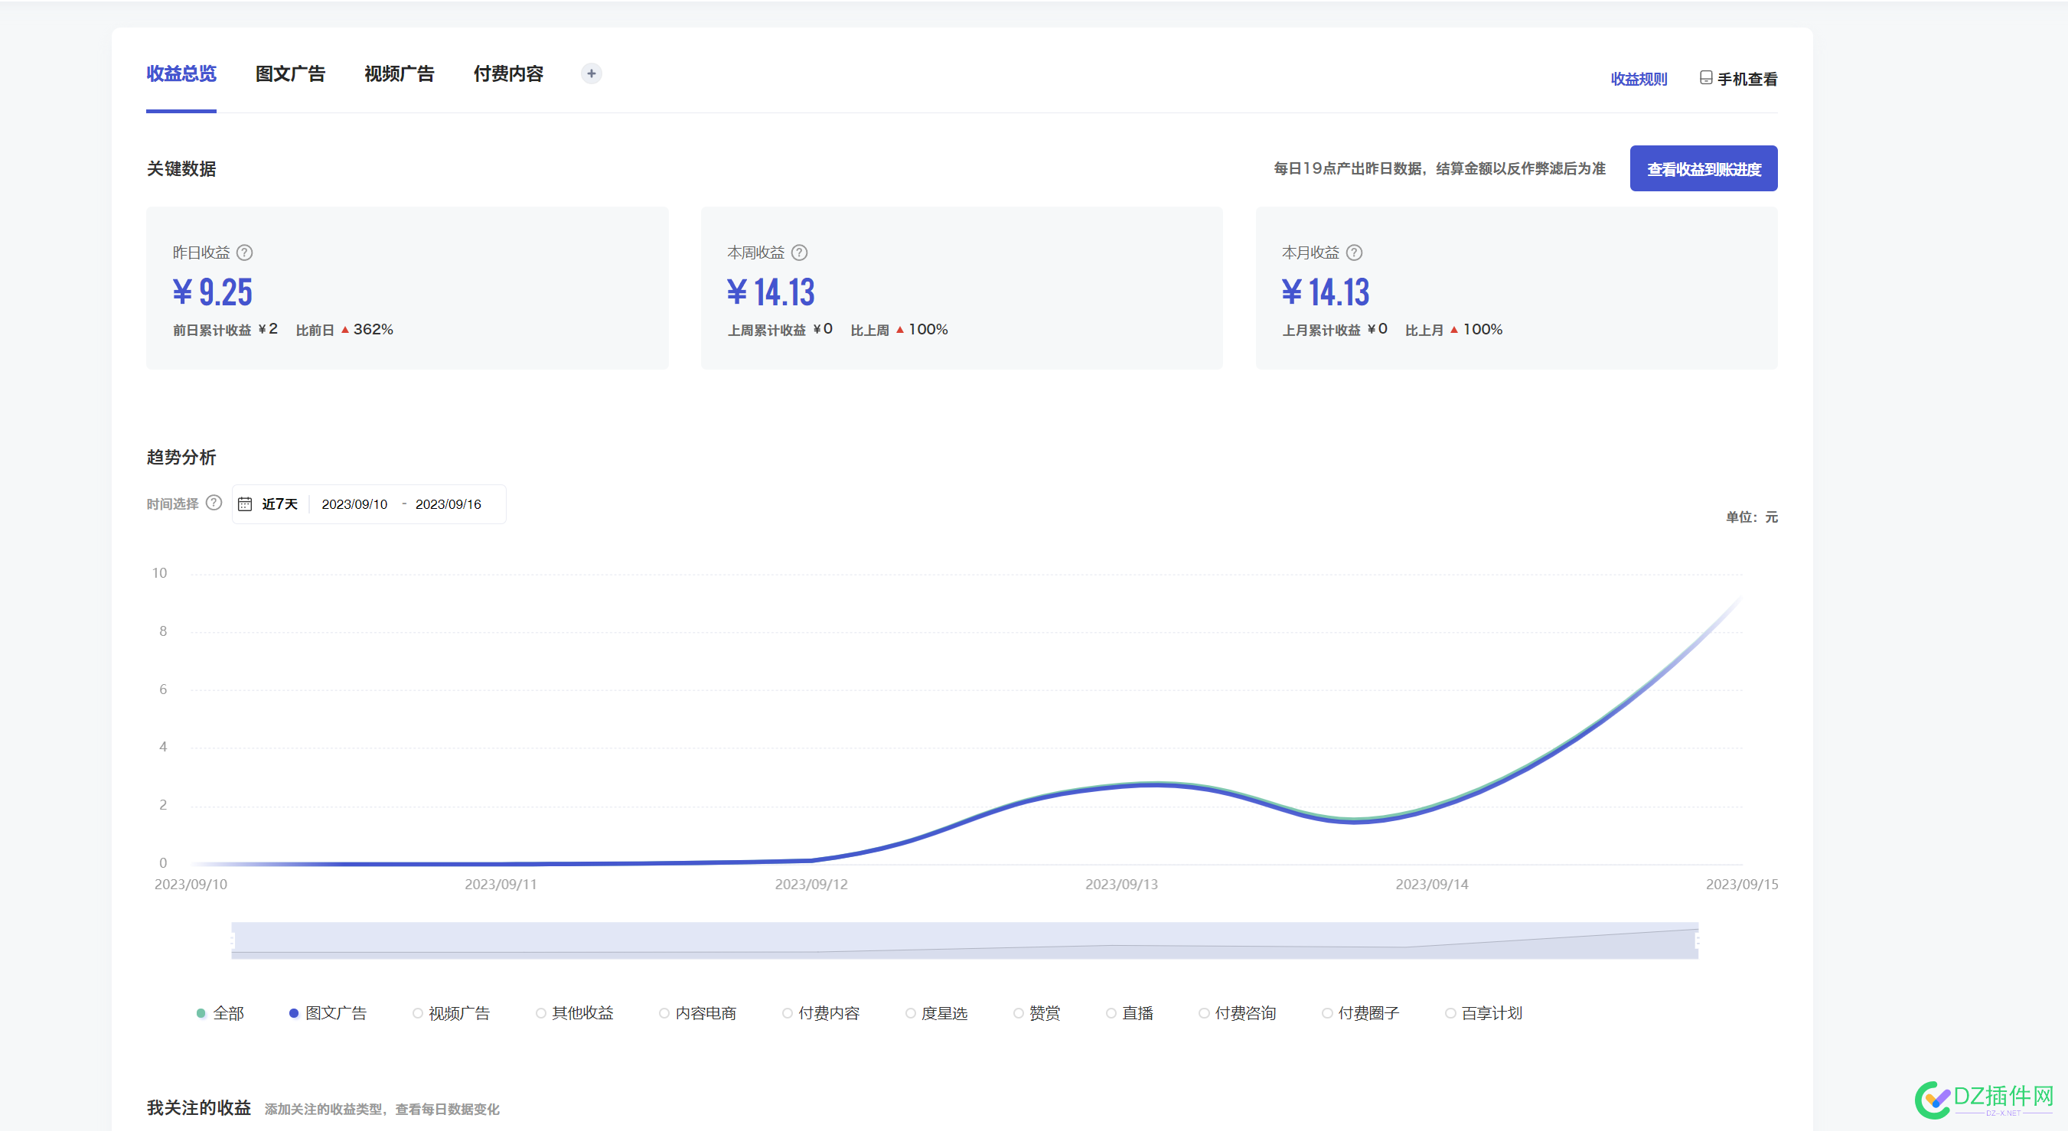Open the 收益规则 link
The width and height of the screenshot is (2068, 1131).
(x=1639, y=79)
